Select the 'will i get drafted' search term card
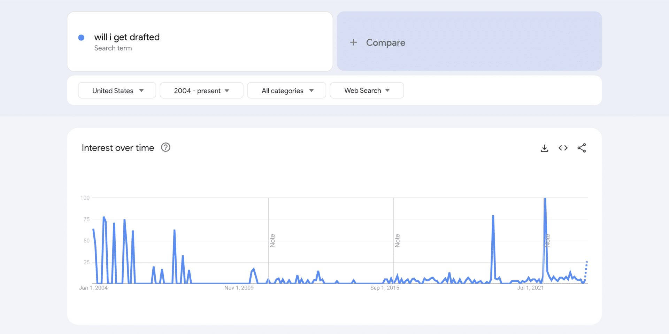This screenshot has height=334, width=669. pyautogui.click(x=200, y=41)
